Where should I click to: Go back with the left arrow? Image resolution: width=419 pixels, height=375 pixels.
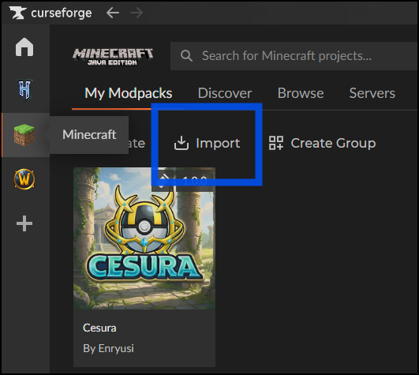pos(113,13)
